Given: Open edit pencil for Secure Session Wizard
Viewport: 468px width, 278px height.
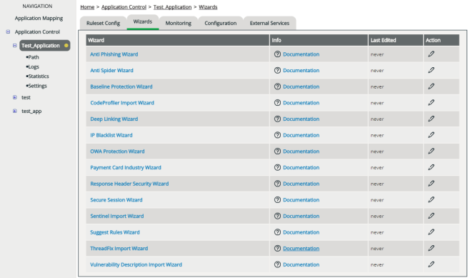Looking at the screenshot, I should click(x=431, y=199).
